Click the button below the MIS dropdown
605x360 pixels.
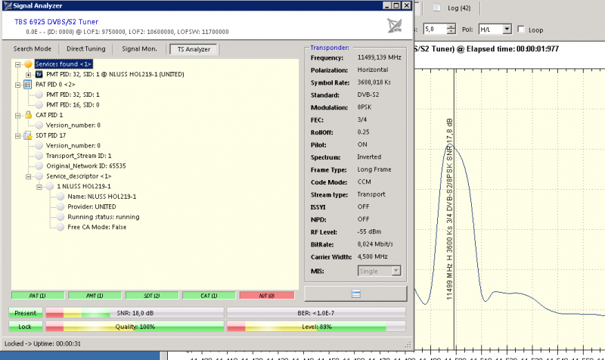(355, 293)
